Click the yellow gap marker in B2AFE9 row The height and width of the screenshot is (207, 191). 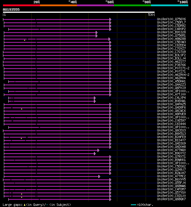tap(21, 138)
